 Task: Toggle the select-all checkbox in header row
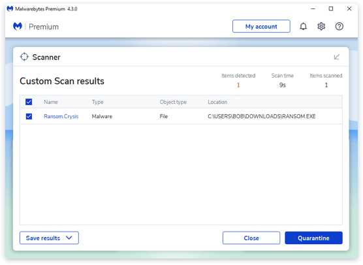click(x=29, y=102)
